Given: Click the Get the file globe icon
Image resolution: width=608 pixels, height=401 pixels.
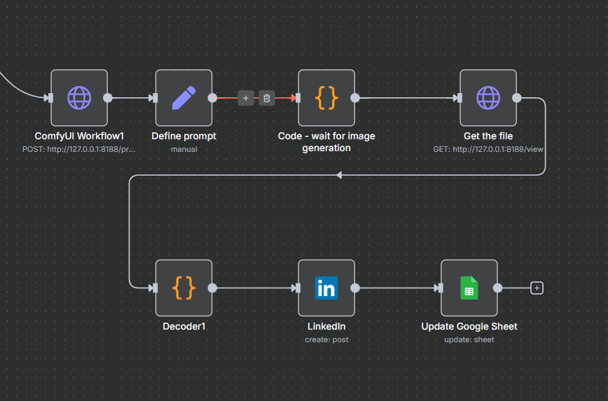Looking at the screenshot, I should click(x=488, y=98).
